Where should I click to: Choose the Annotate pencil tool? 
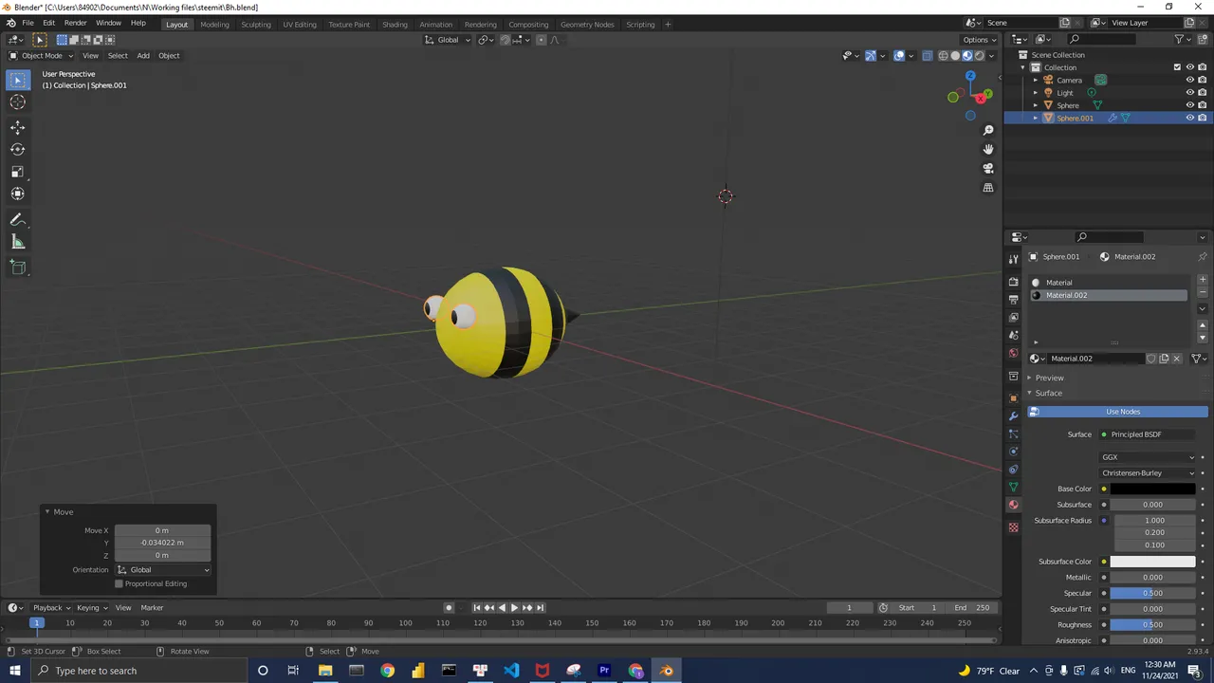click(18, 219)
